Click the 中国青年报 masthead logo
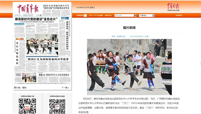 click(x=28, y=9)
